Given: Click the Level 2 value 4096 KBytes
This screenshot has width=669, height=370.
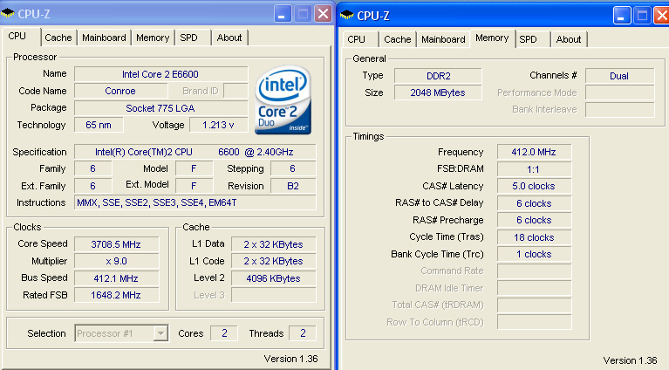Looking at the screenshot, I should pyautogui.click(x=274, y=278).
